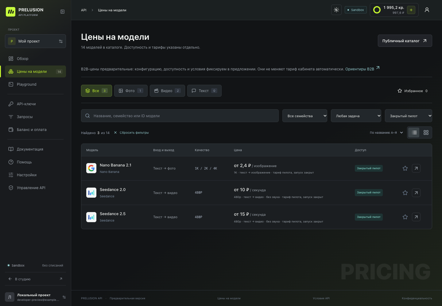Select the Все tab
Screen dimensions: 442x306
pos(96,91)
